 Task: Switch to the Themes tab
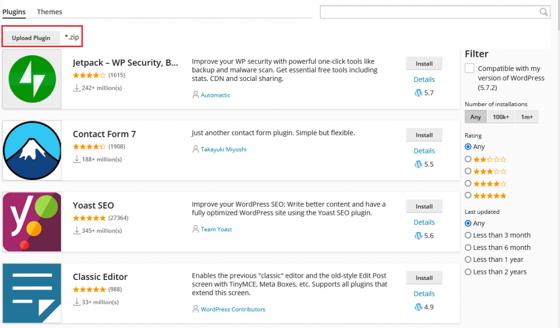point(50,12)
